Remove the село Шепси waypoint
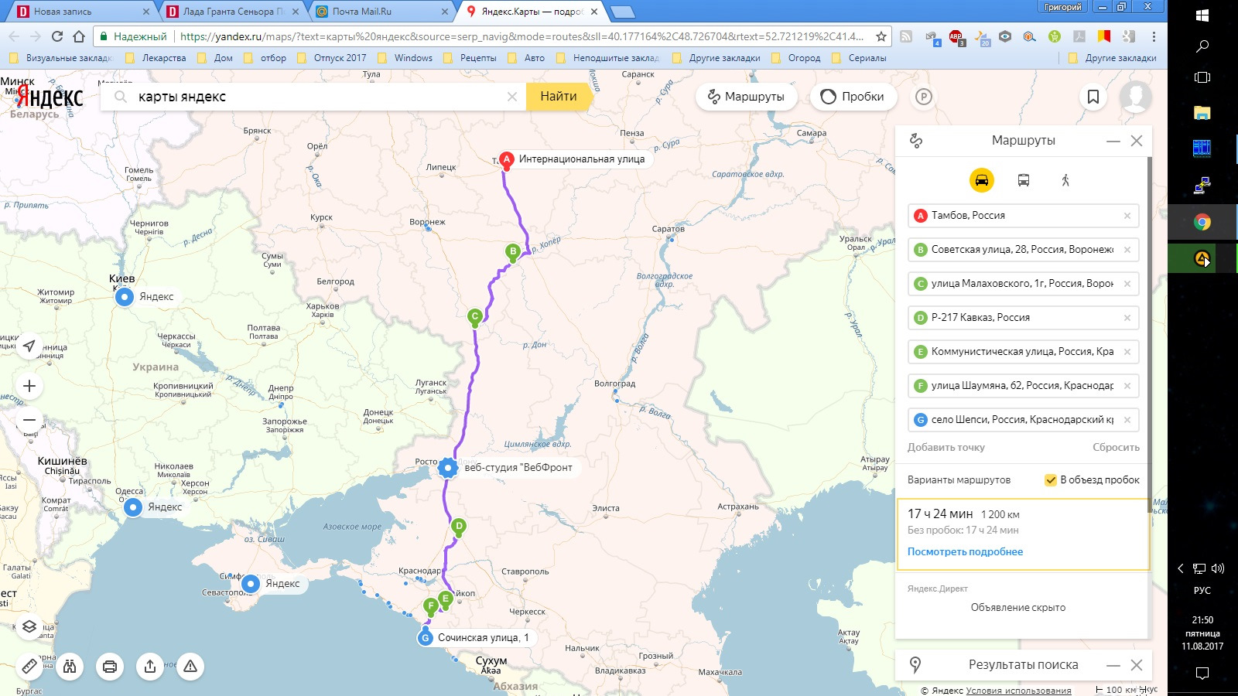Viewport: 1238px width, 696px height. (1127, 420)
